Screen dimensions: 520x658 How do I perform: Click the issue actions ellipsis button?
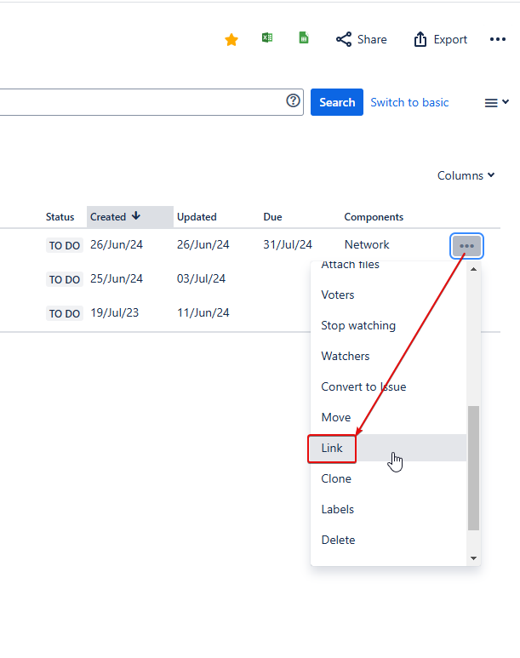(466, 246)
